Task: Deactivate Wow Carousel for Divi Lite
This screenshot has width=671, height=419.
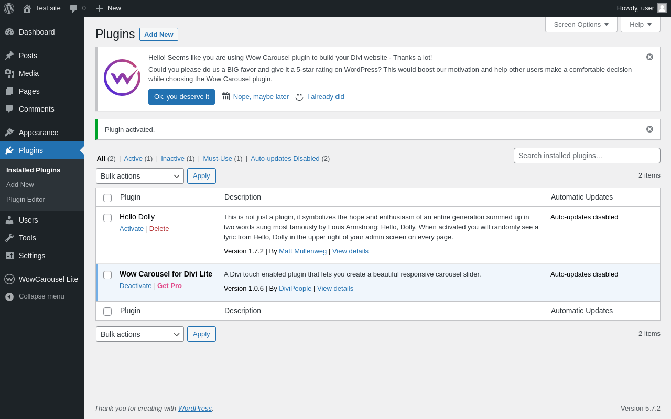Action: [135, 285]
